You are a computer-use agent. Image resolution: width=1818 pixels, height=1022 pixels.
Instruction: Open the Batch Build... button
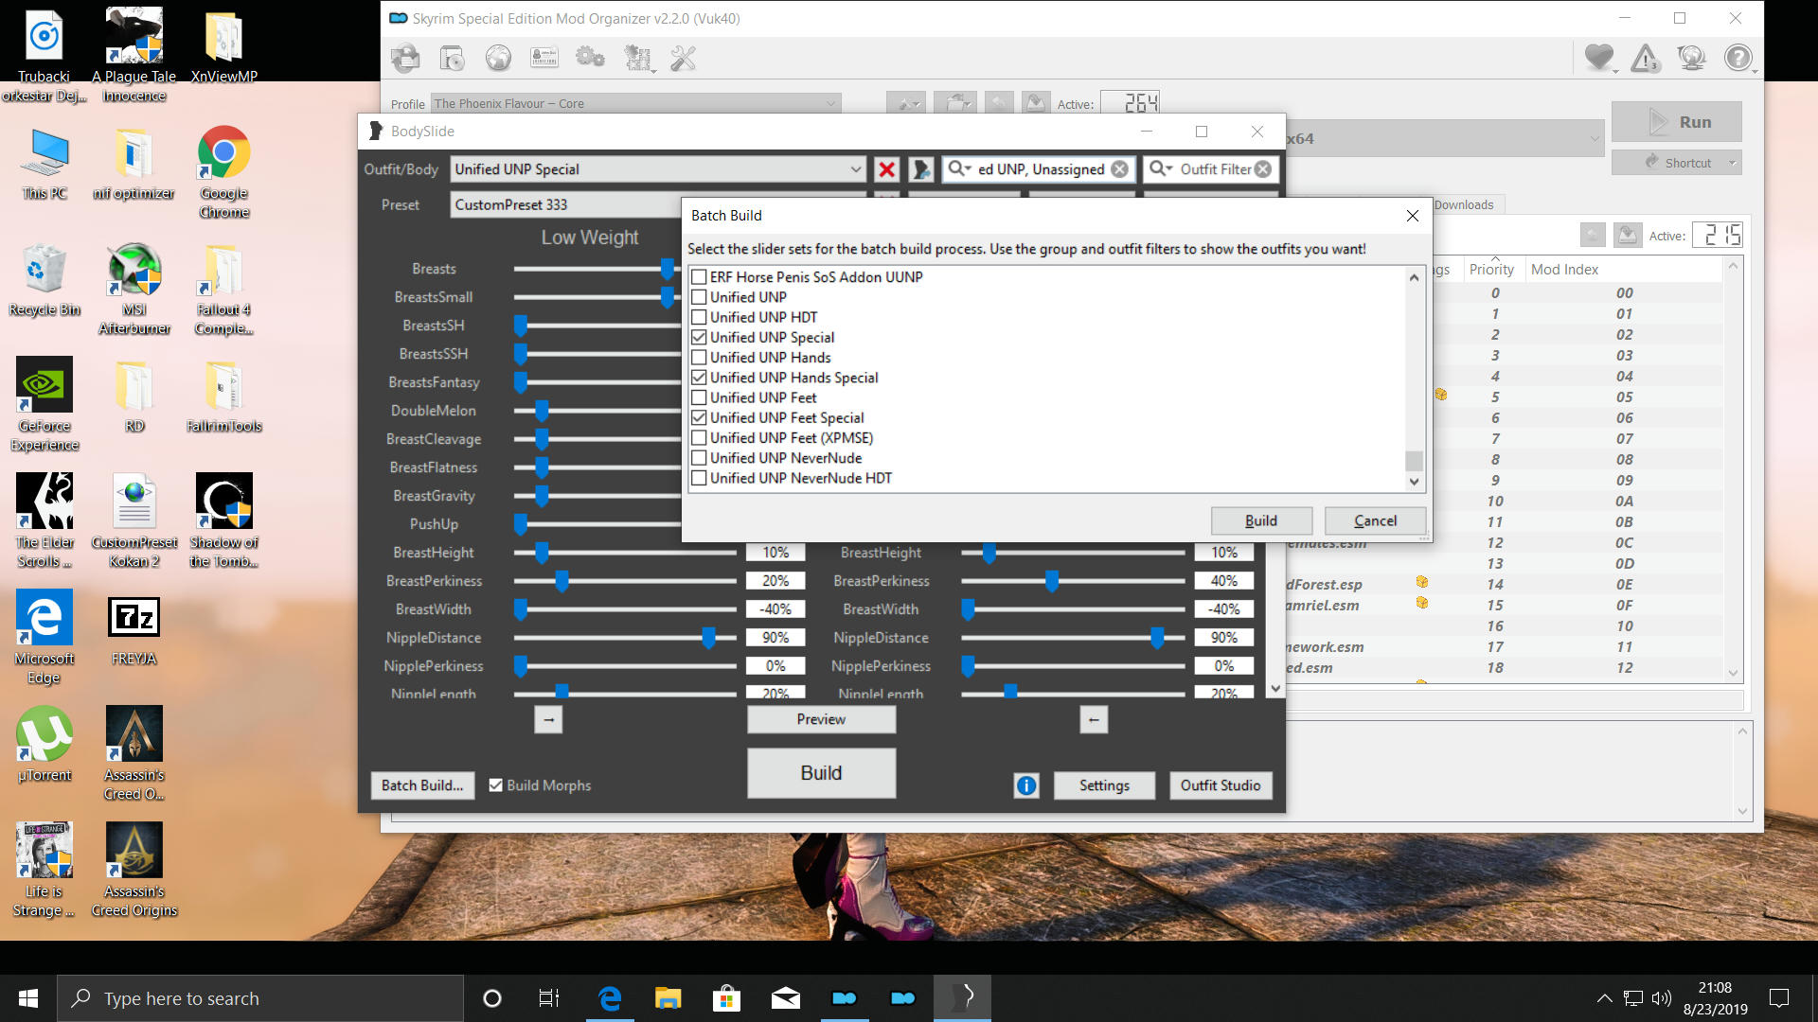click(422, 785)
